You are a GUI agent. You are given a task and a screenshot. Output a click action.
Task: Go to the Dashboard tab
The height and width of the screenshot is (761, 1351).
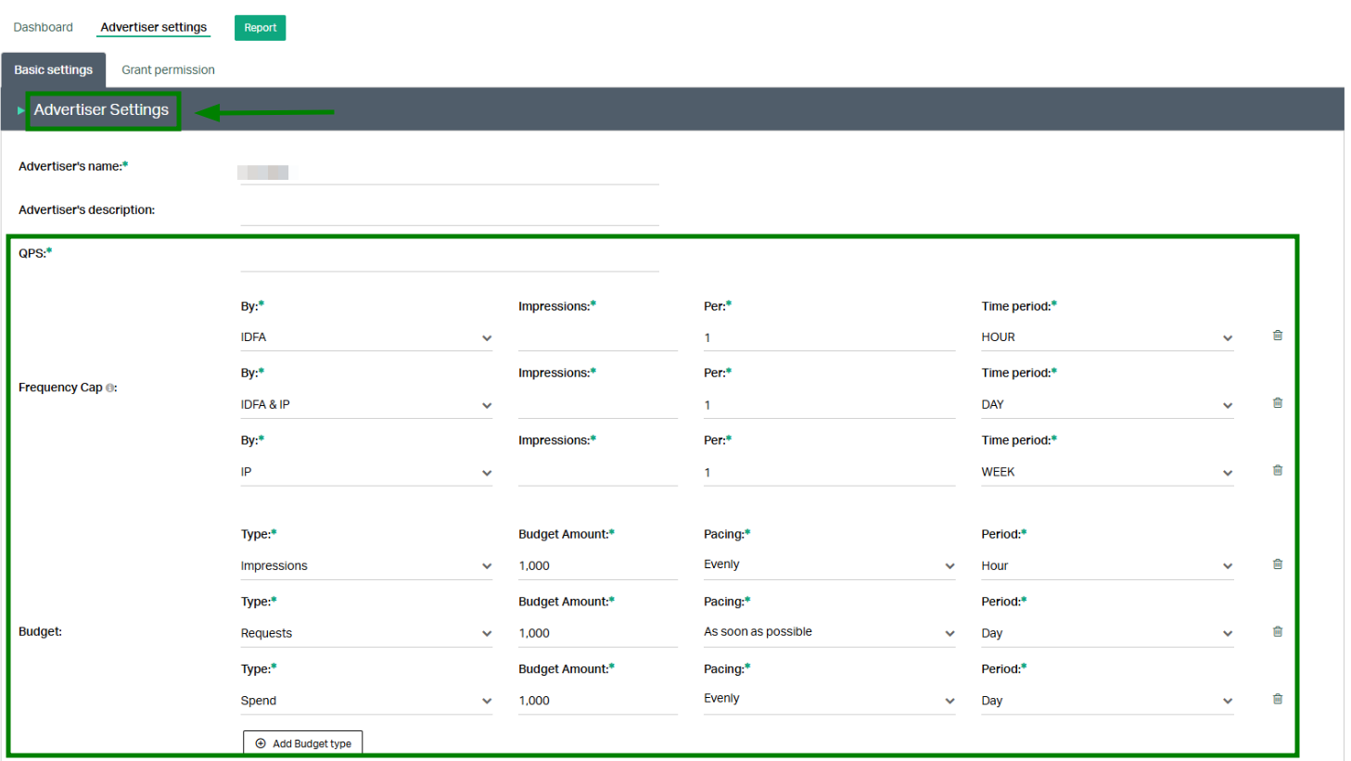43,28
